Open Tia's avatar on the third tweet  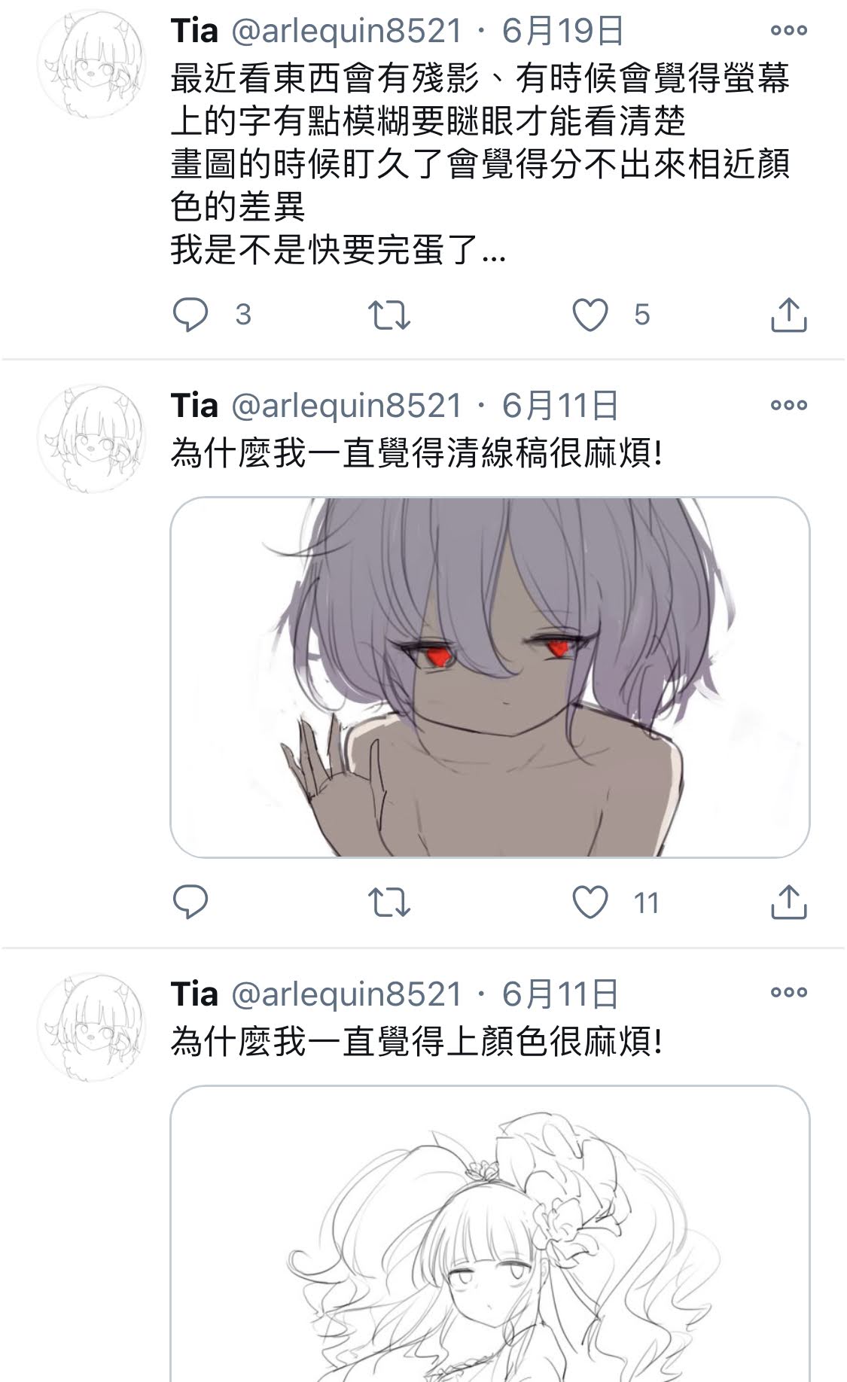click(x=91, y=1025)
